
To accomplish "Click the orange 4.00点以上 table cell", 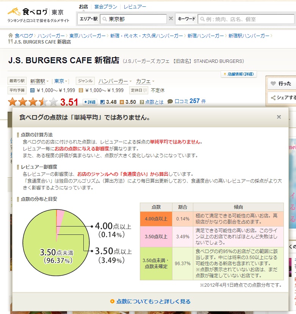I will [x=156, y=219].
